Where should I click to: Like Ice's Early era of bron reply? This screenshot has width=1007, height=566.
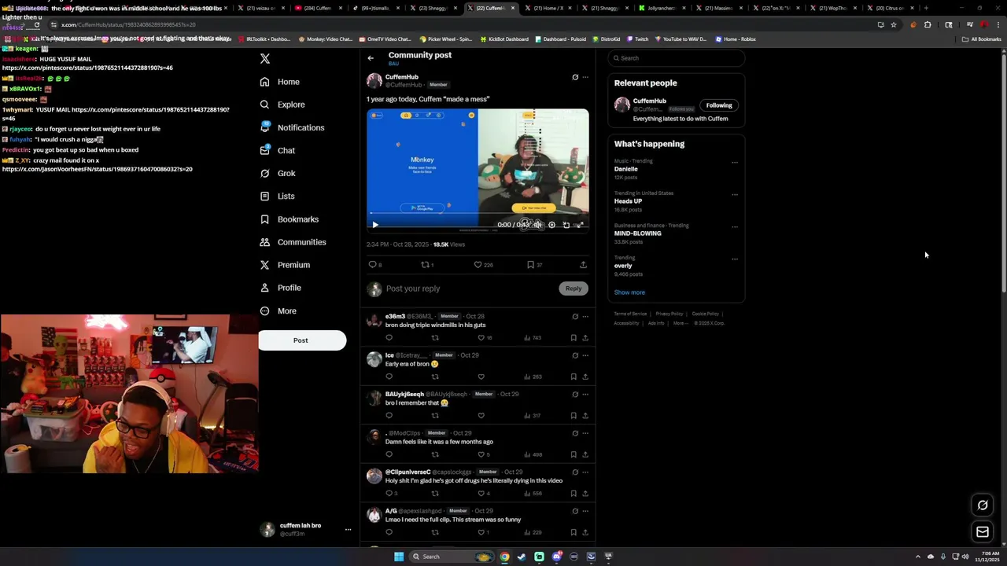[481, 377]
